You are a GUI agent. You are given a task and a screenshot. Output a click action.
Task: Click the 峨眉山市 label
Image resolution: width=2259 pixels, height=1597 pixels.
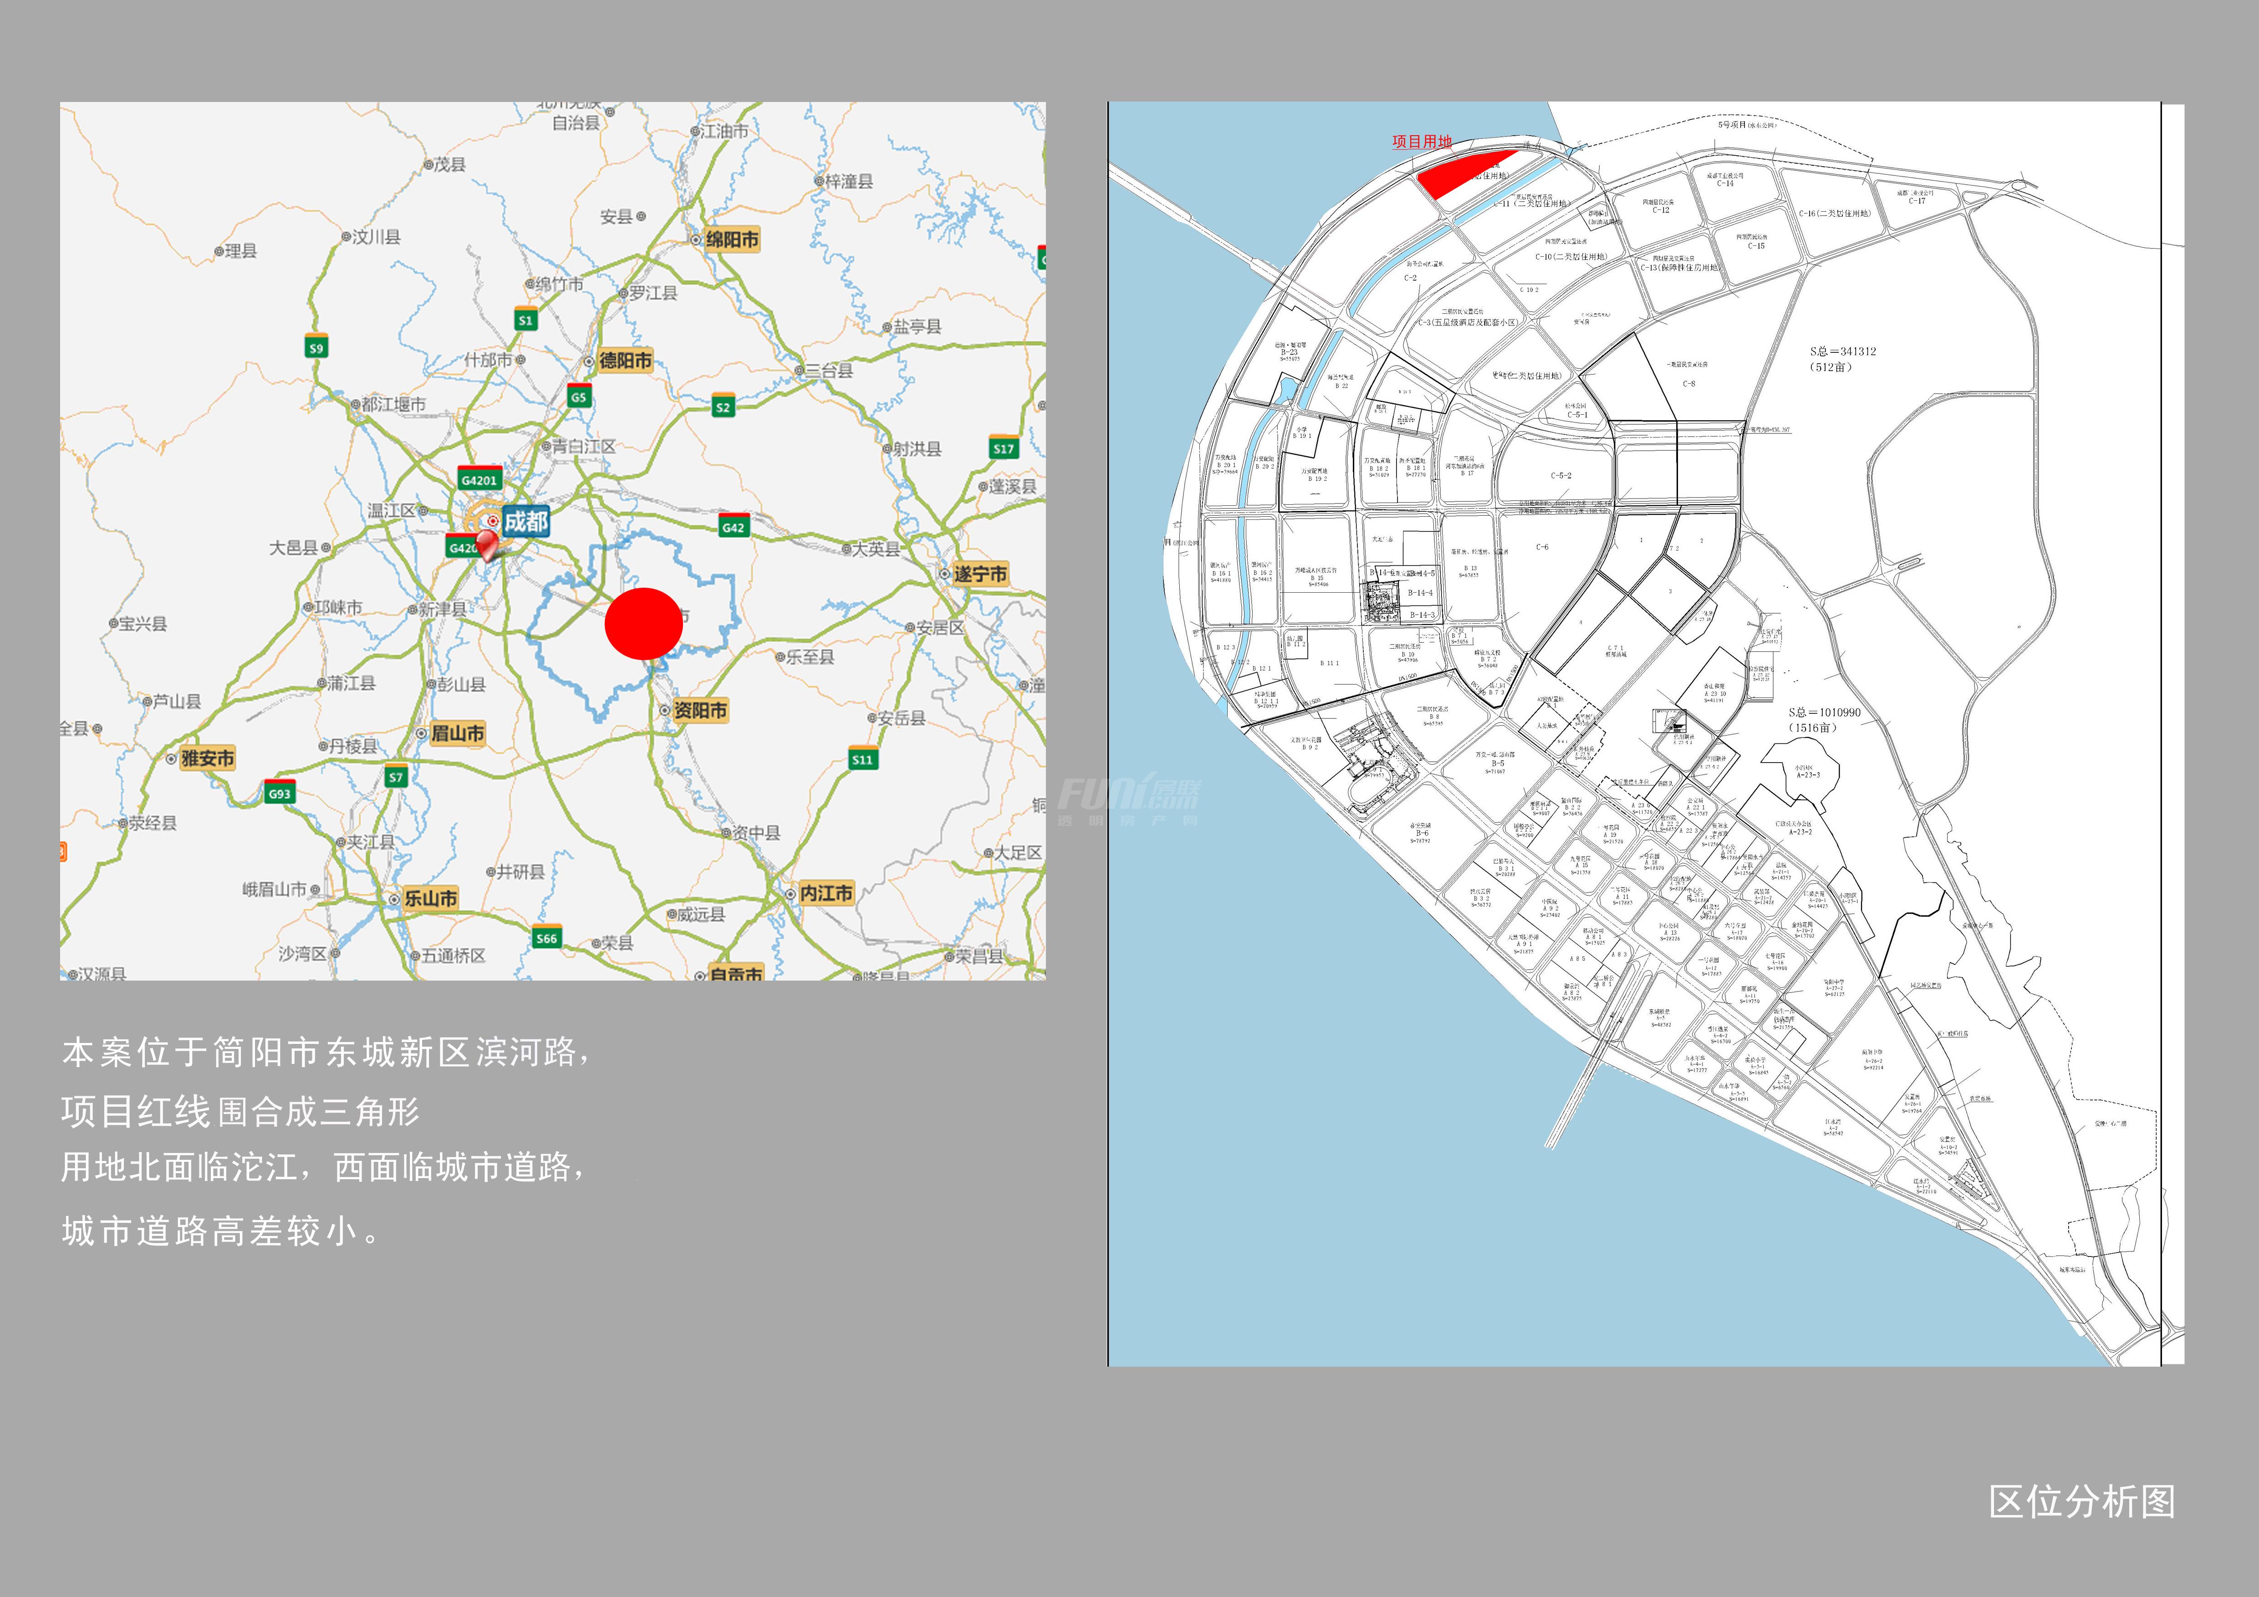pyautogui.click(x=275, y=889)
